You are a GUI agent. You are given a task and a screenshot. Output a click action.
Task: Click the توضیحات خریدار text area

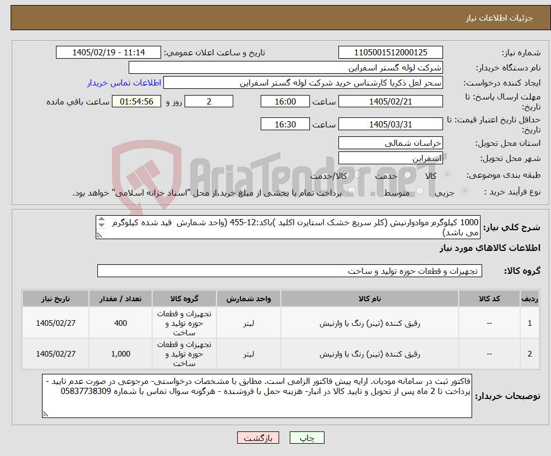coord(257,396)
